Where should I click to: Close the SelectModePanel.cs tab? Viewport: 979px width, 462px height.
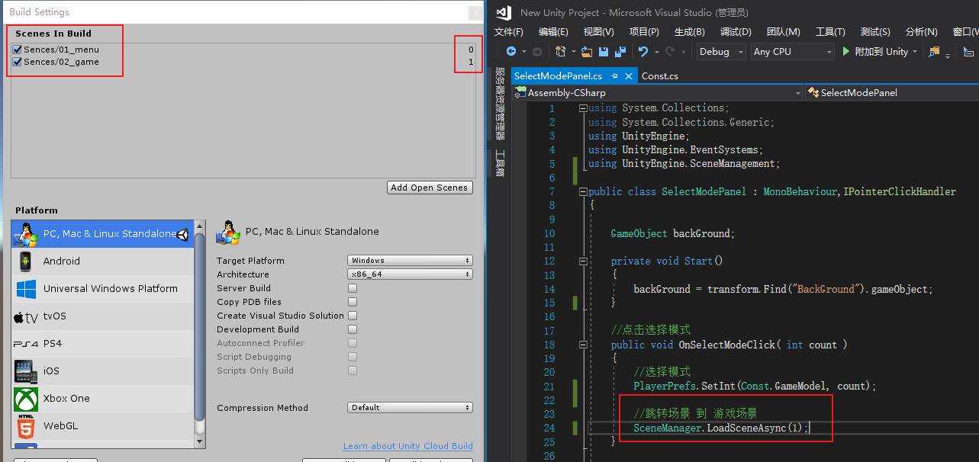[629, 76]
